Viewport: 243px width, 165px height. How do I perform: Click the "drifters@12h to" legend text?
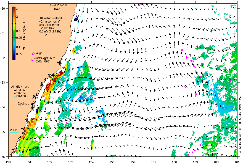pos(45,58)
